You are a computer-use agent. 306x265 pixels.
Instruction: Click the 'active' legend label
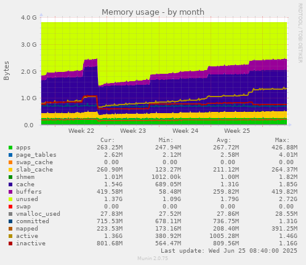pyautogui.click(x=27, y=236)
